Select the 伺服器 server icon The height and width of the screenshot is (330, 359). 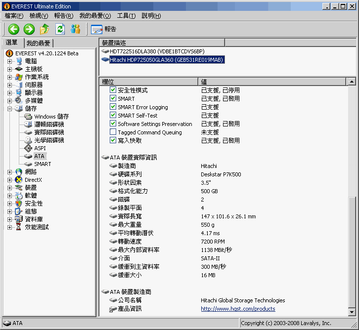point(20,85)
